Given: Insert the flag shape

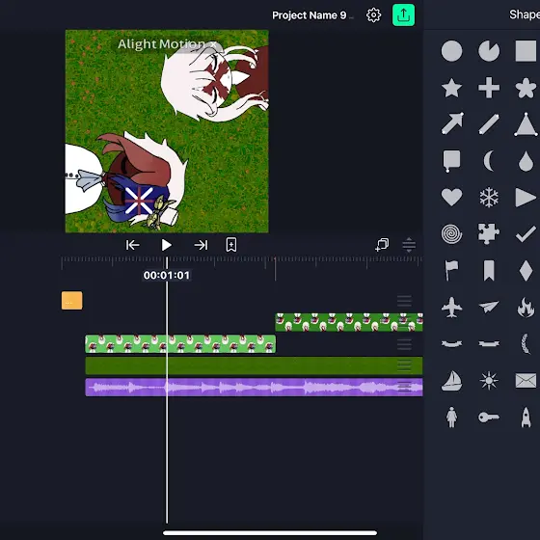Looking at the screenshot, I should pos(451,271).
